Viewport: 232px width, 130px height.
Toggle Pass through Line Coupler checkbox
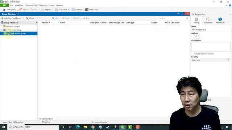click(x=193, y=54)
